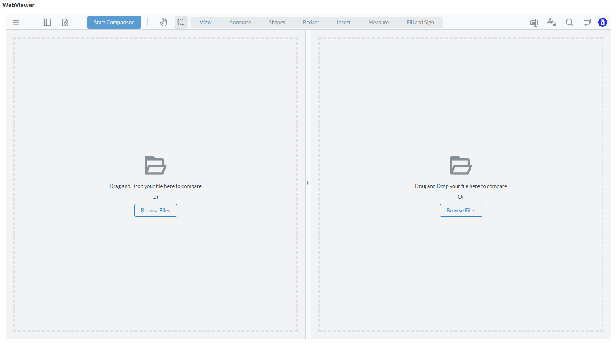Toggle the left side panel

tap(47, 22)
